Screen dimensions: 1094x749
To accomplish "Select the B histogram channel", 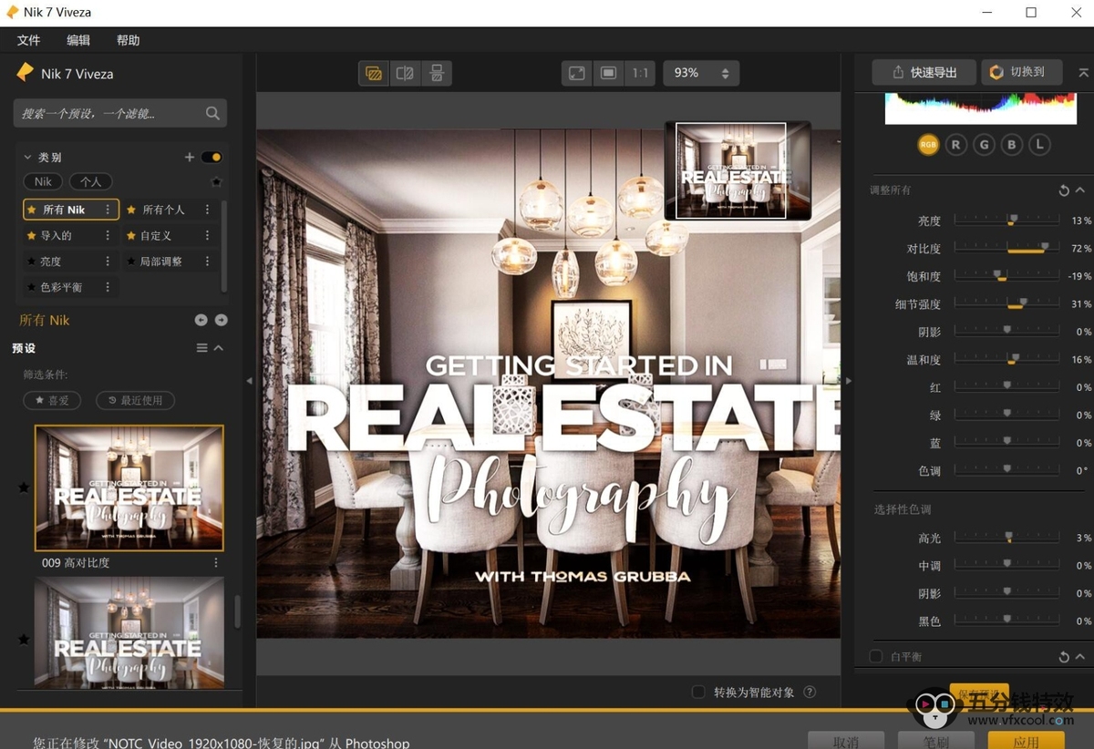I will (x=1011, y=144).
